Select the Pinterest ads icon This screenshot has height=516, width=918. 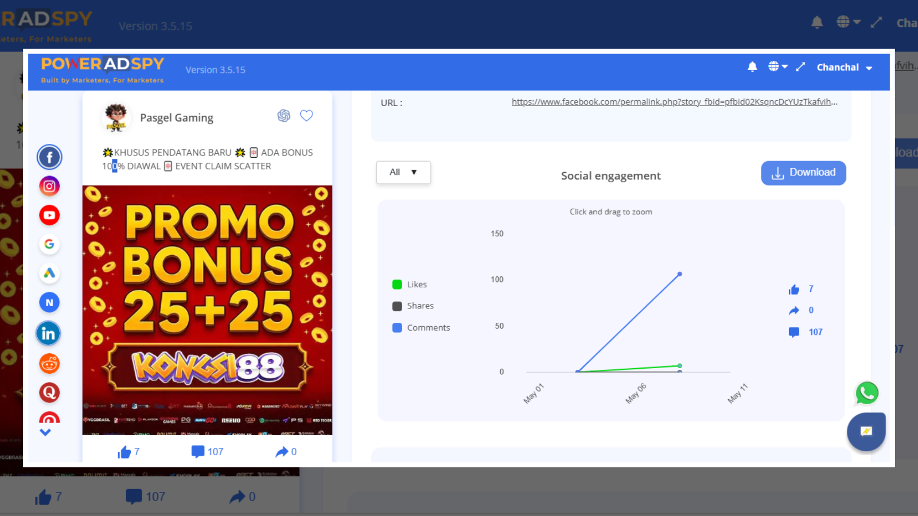(49, 418)
